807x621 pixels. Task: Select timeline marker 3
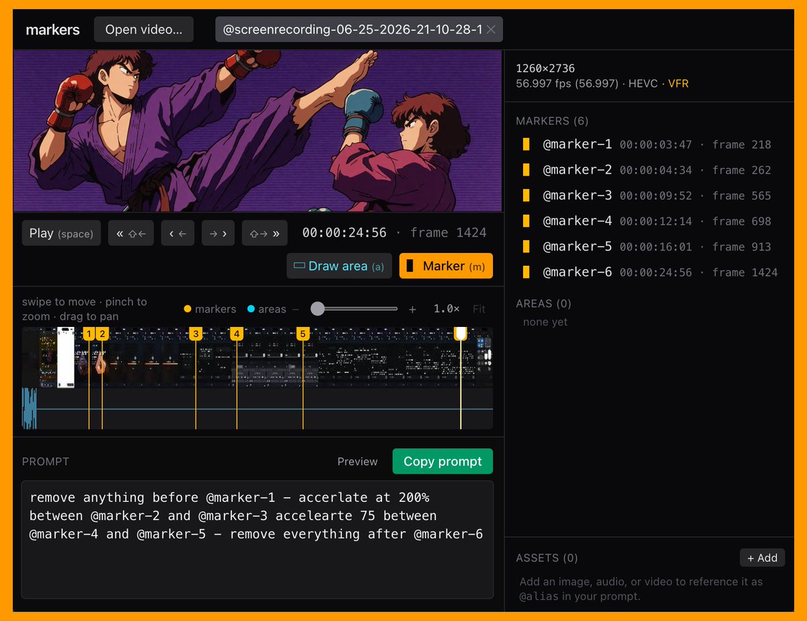click(196, 334)
